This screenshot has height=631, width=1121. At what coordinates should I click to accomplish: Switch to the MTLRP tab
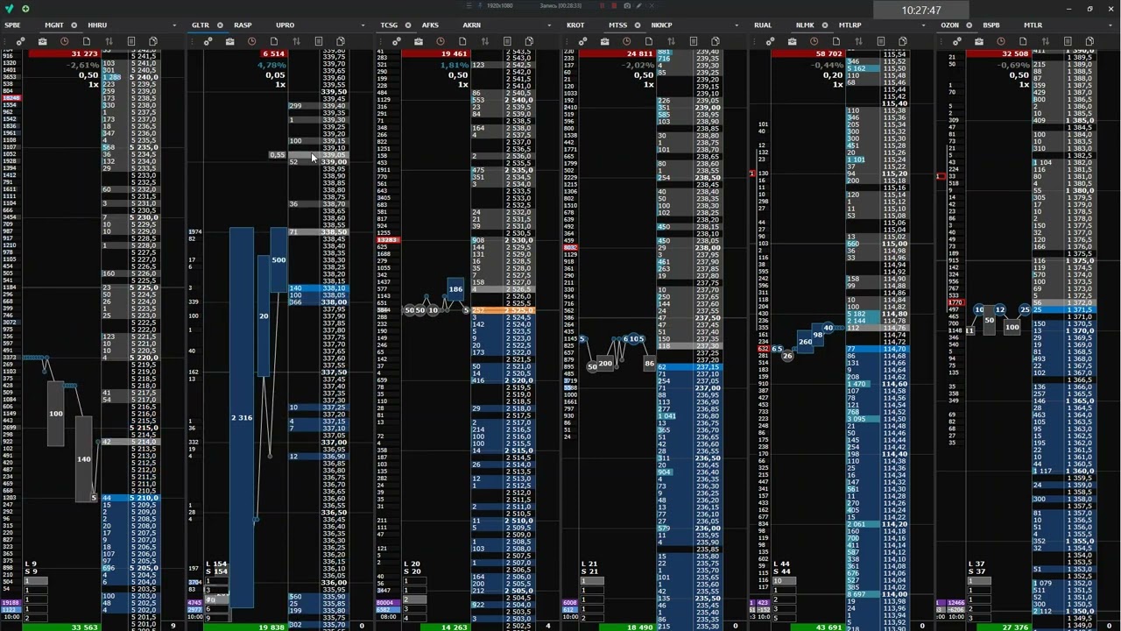click(850, 25)
